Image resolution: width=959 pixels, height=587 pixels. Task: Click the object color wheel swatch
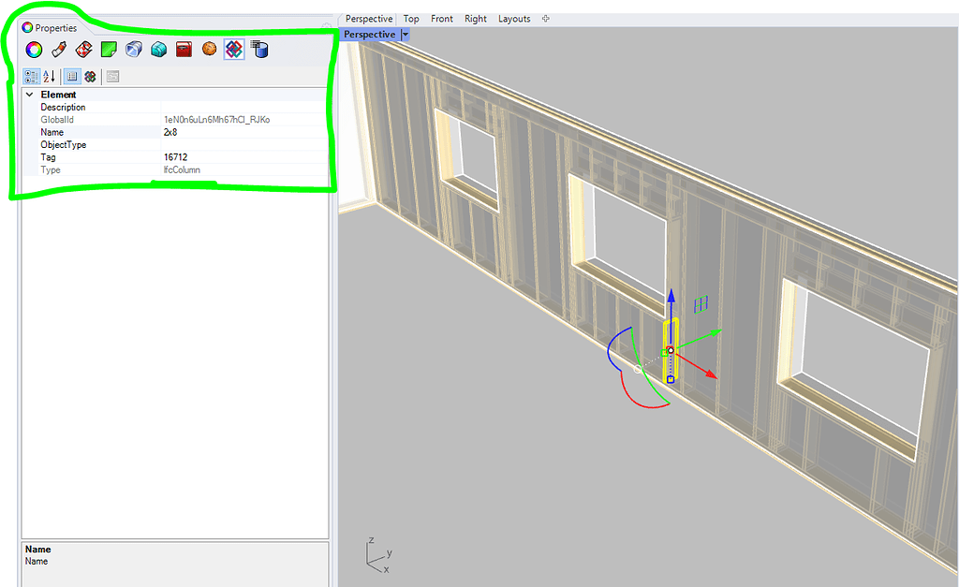pos(33,49)
